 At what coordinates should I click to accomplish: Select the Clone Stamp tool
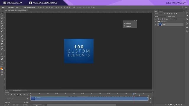2,34
